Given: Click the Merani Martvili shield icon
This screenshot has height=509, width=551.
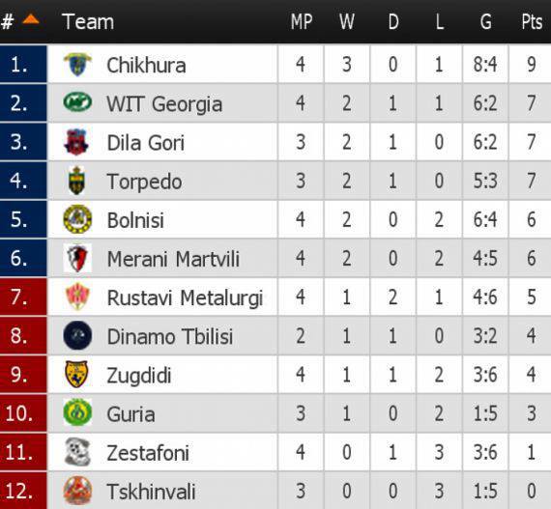Looking at the screenshot, I should (77, 258).
